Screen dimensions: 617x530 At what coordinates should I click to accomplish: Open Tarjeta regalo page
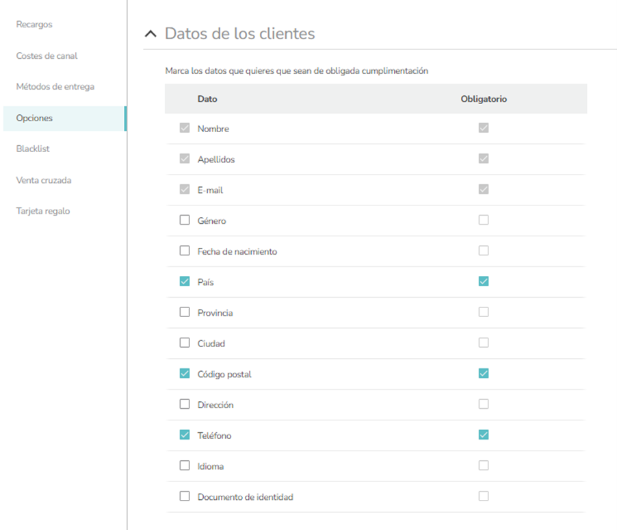[42, 212]
